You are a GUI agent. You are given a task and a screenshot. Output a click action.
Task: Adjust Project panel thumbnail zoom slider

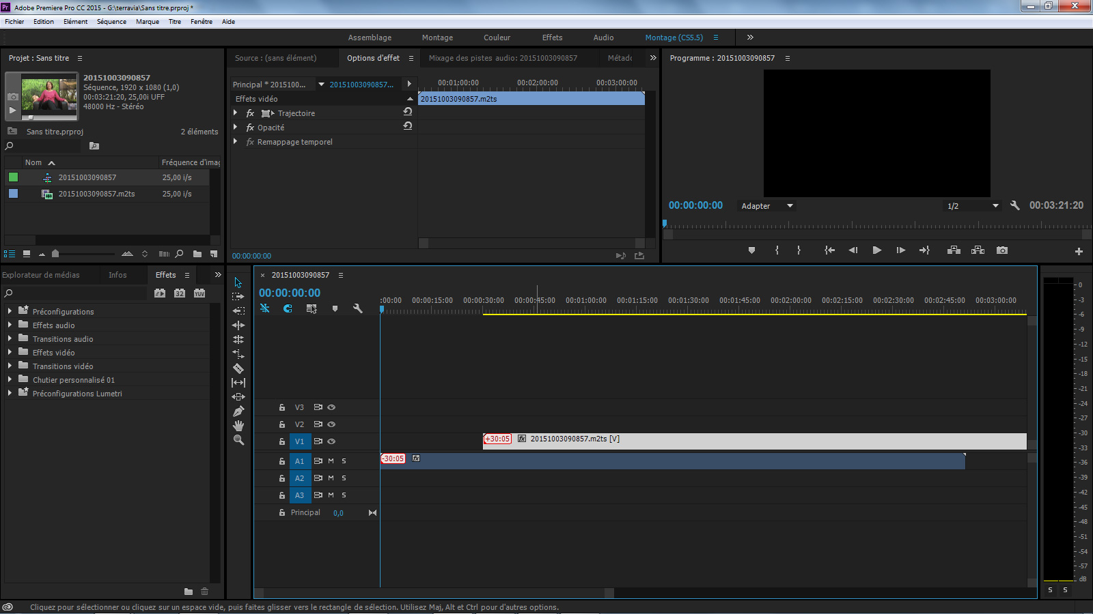point(55,254)
